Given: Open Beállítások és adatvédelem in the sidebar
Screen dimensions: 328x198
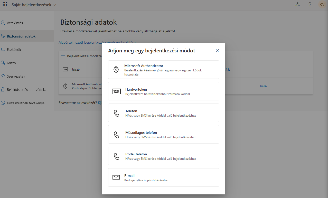Looking at the screenshot, I should 27,90.
